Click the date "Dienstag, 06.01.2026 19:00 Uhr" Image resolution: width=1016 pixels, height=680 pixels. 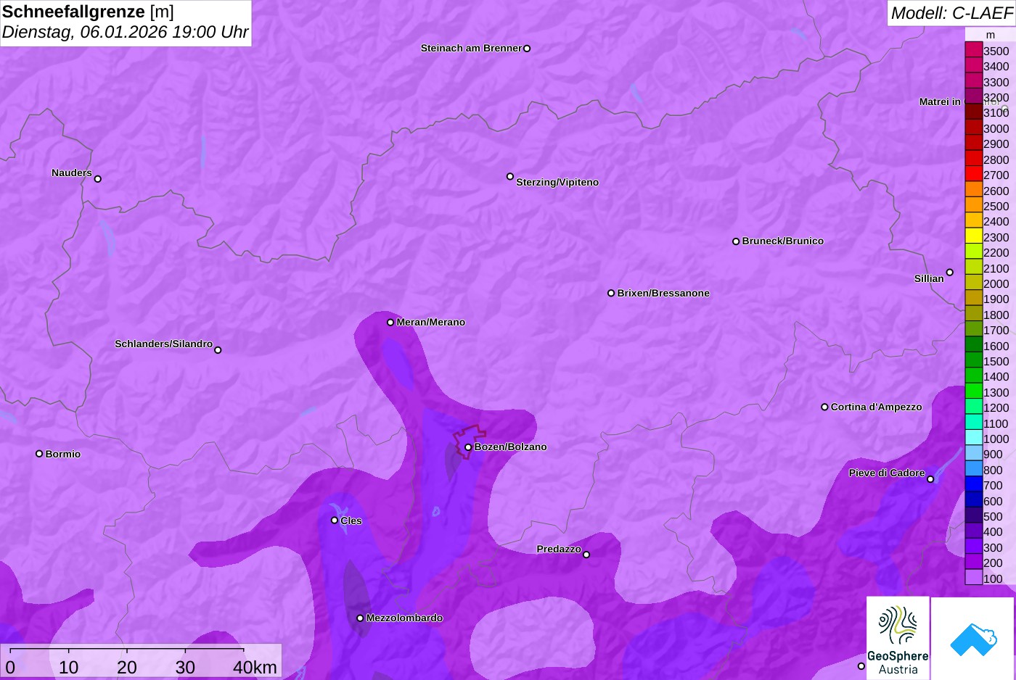[125, 32]
